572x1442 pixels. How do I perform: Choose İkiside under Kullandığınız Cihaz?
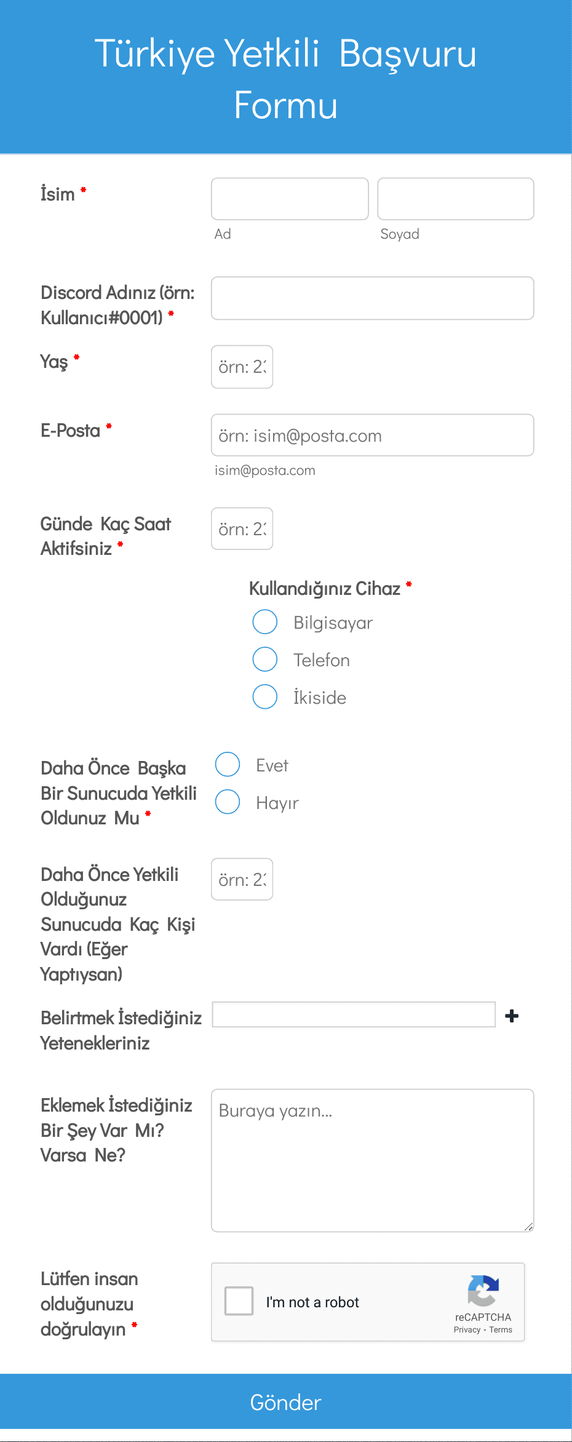tap(264, 696)
